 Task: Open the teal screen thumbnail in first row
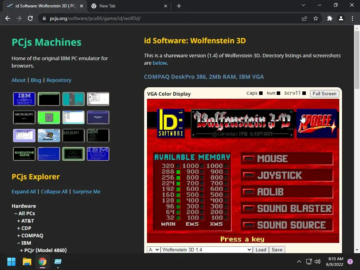tap(73, 99)
